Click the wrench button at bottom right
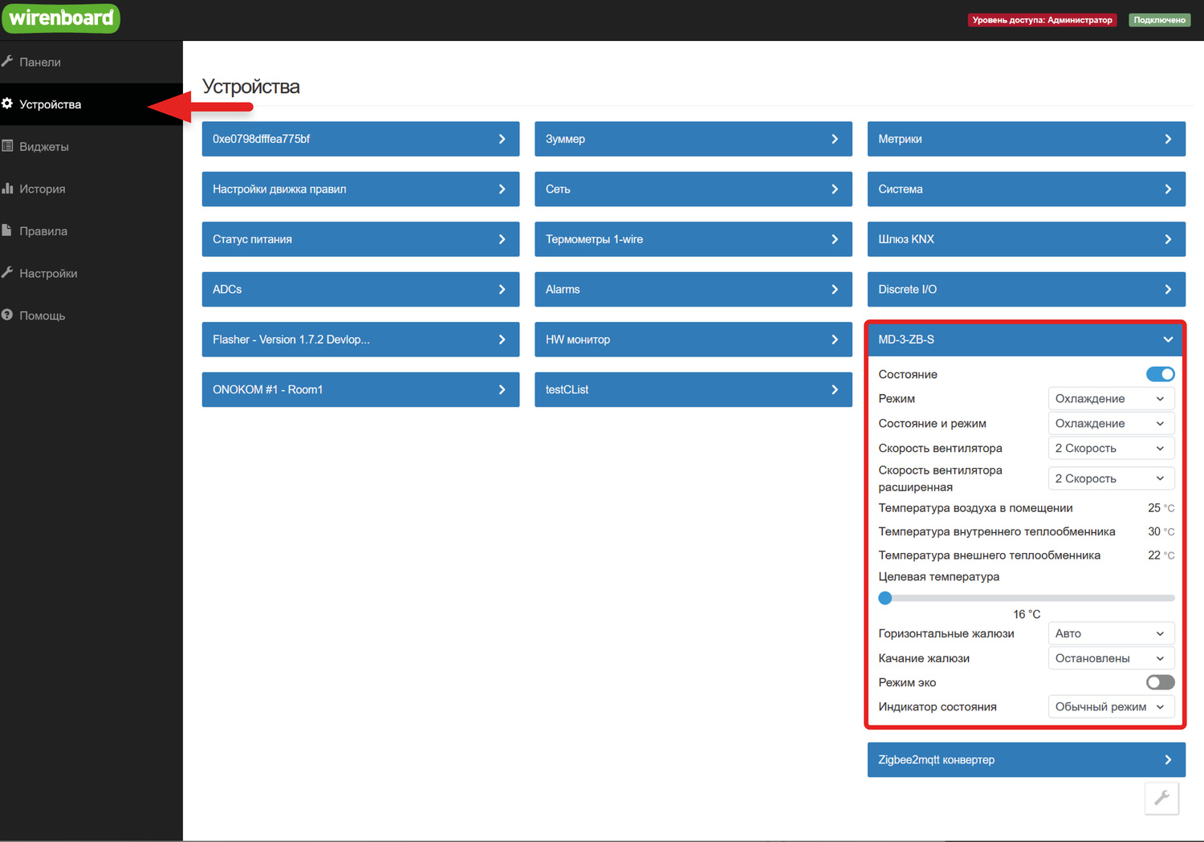 pos(1161,798)
